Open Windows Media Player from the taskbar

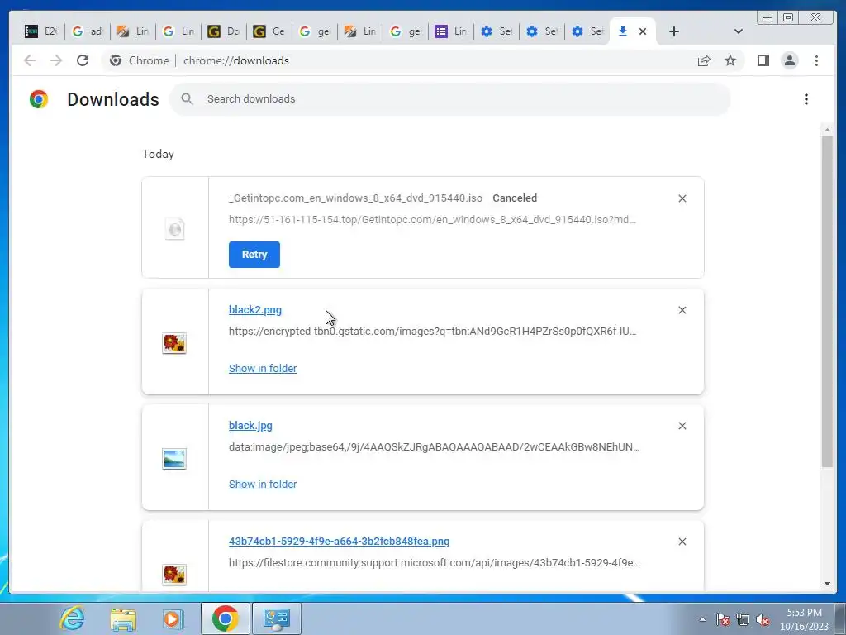point(173,618)
